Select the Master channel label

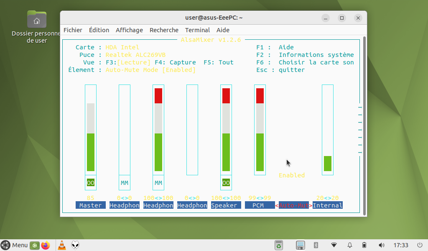(x=91, y=205)
